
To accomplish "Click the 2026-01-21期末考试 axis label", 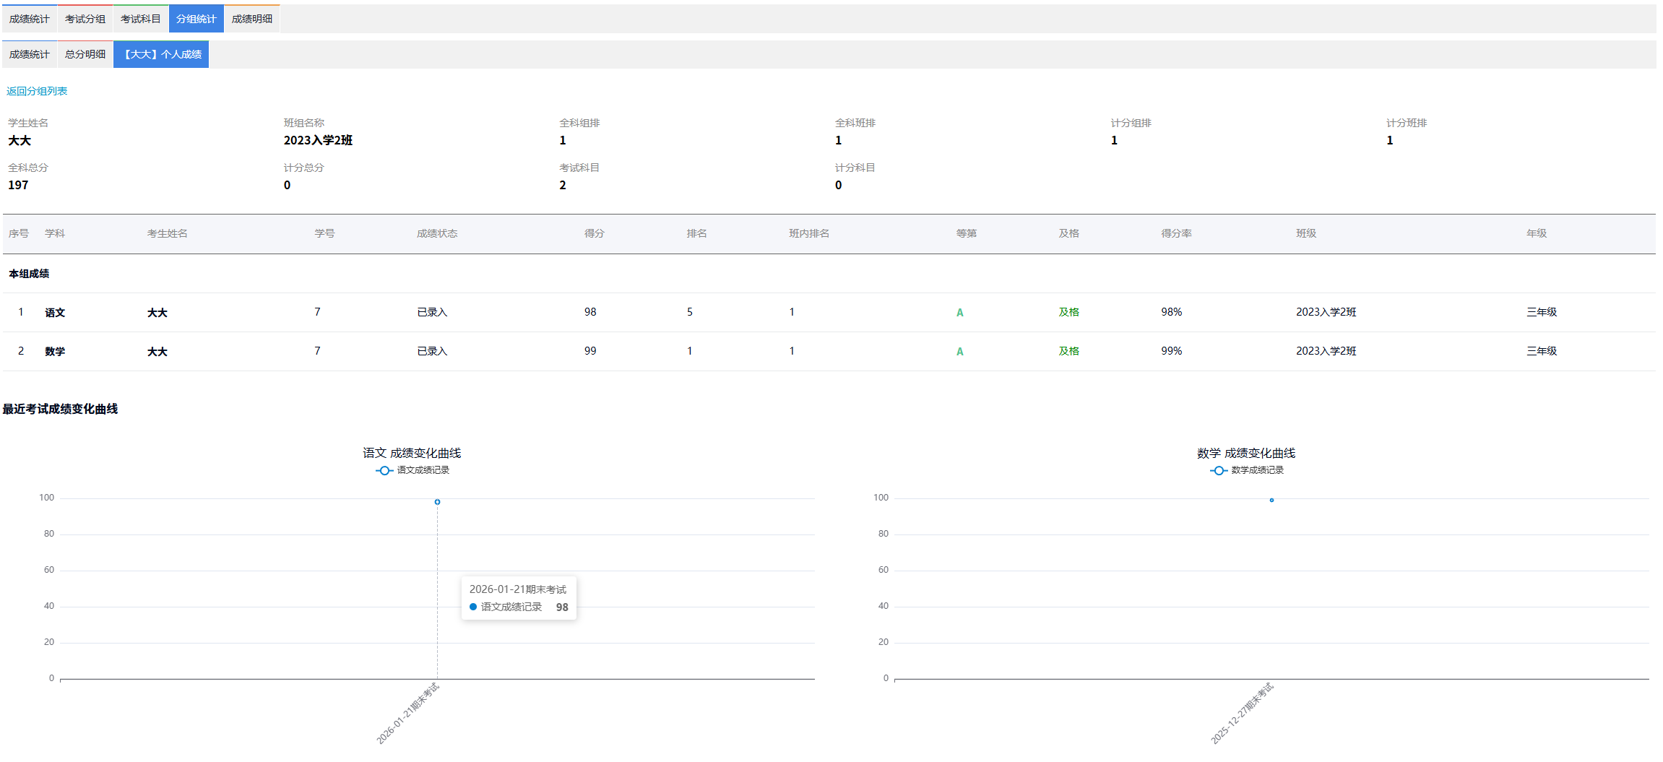I will [x=408, y=713].
